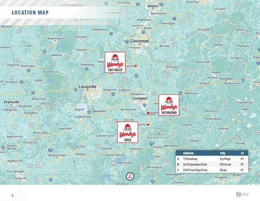Click the Wendy's Brea logo callout

pyautogui.click(x=128, y=133)
